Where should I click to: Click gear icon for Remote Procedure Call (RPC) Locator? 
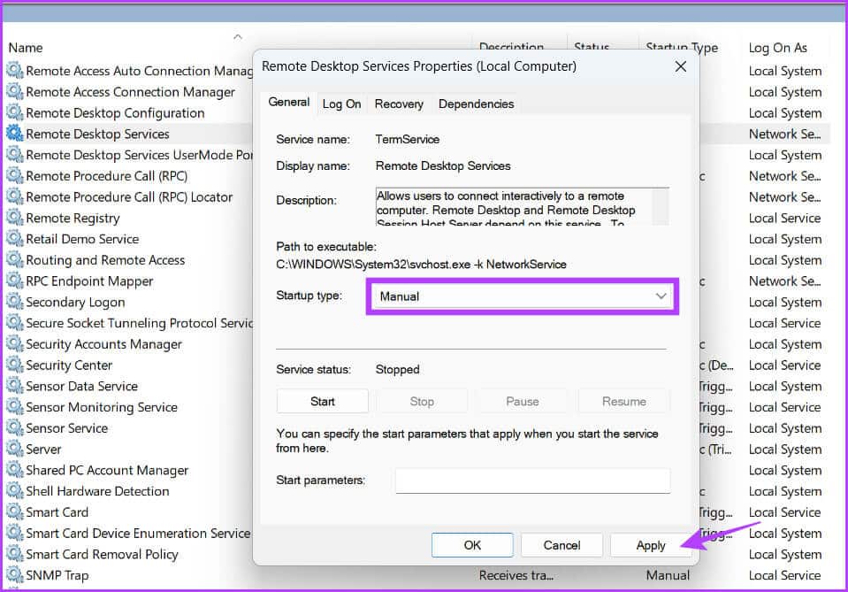tap(15, 197)
